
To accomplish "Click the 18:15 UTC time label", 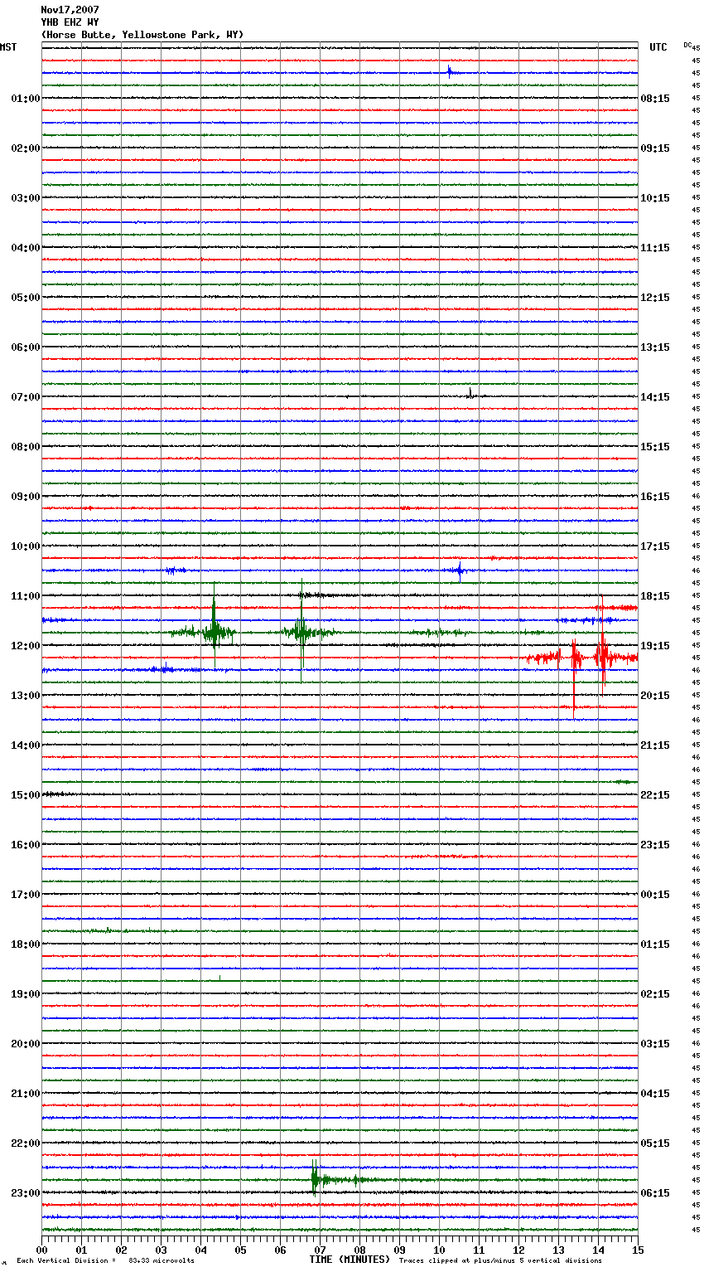I will click(655, 596).
